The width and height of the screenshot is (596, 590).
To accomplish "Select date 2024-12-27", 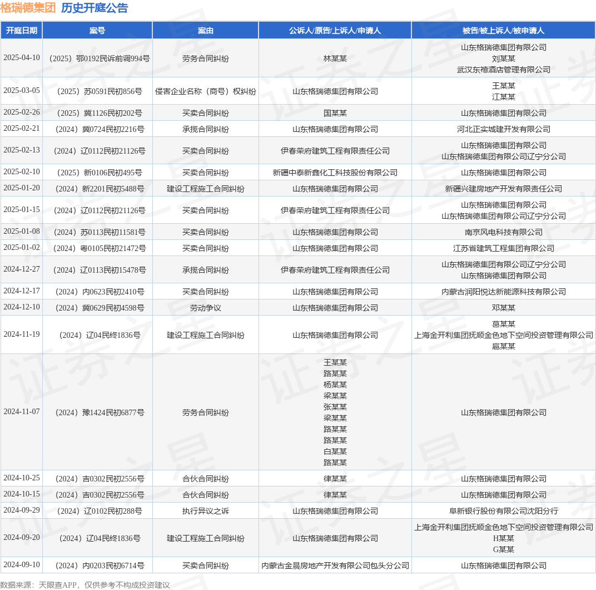I will pos(22,269).
